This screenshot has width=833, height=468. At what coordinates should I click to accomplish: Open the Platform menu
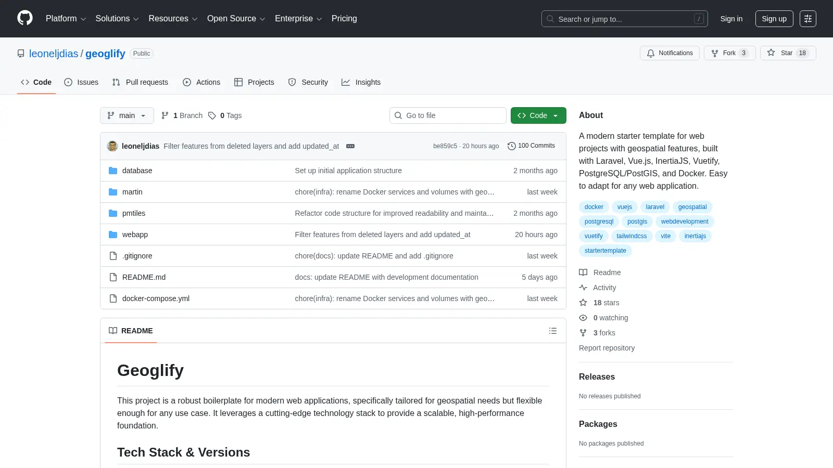[66, 19]
